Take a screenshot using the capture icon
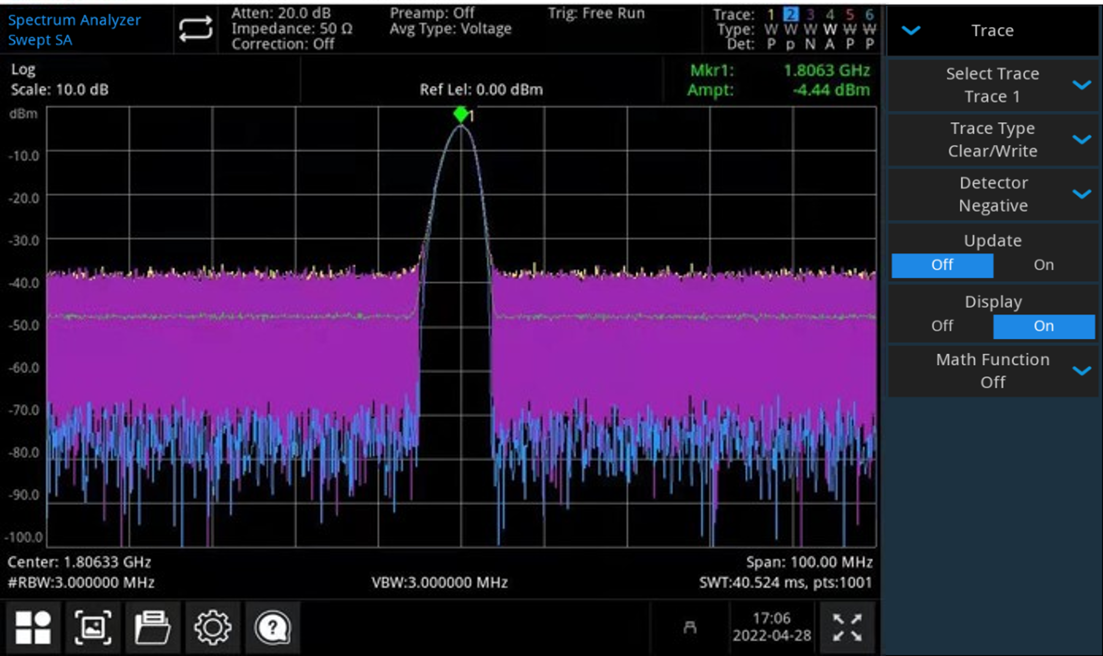Viewport: 1103px width, 656px height. click(x=94, y=626)
